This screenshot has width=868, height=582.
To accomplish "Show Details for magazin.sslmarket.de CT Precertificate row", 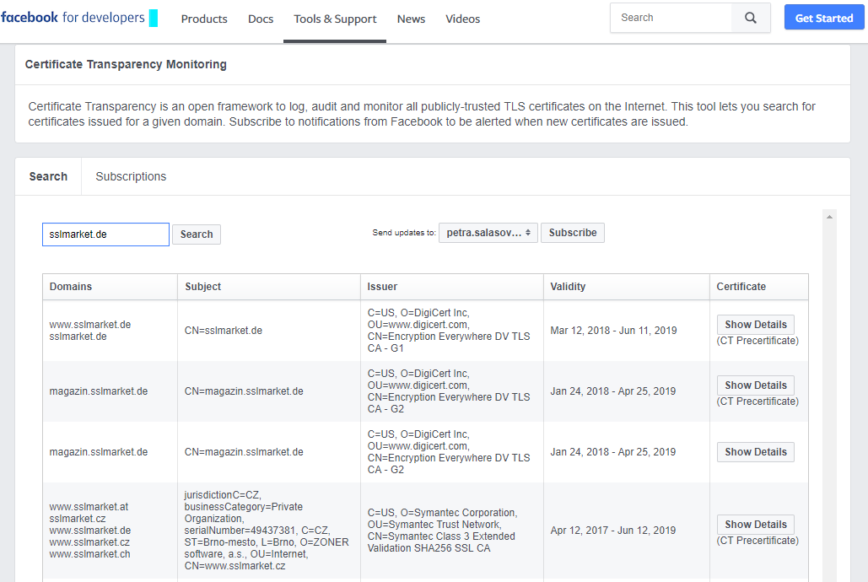I will 756,385.
